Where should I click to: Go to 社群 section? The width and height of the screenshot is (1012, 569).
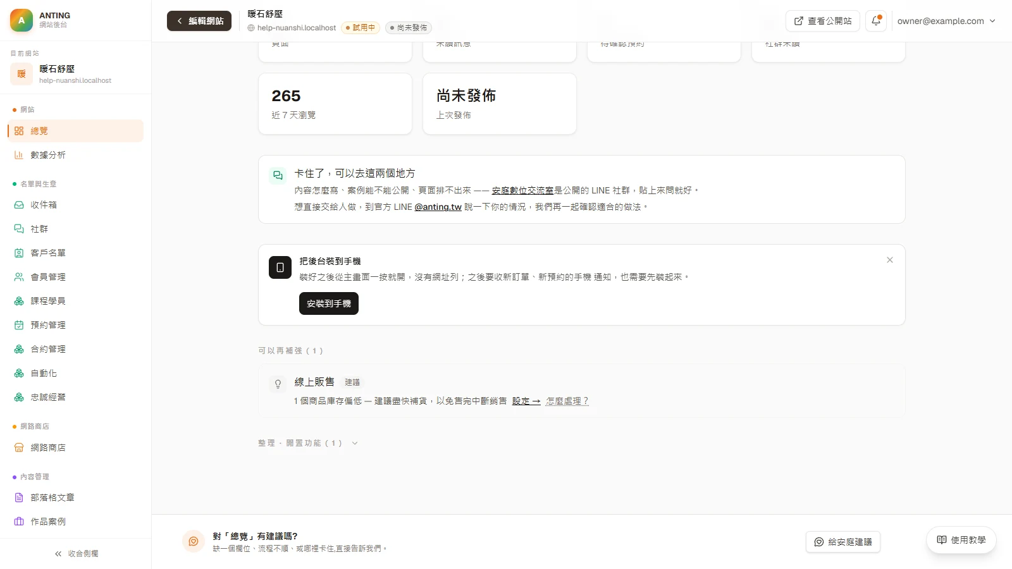(75, 229)
